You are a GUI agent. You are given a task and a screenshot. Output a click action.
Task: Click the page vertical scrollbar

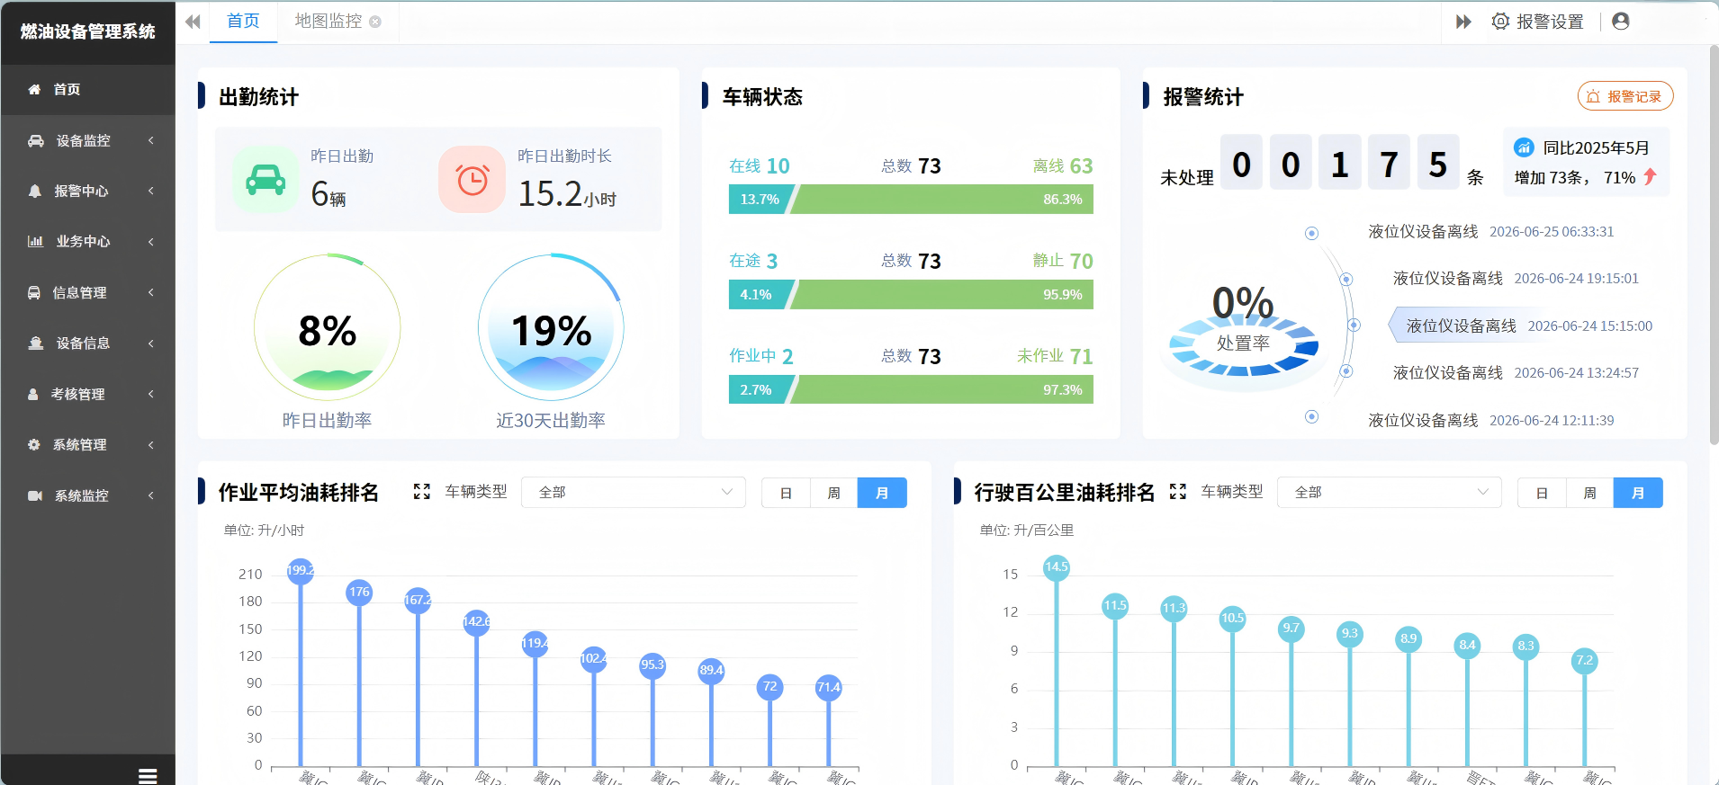(x=1713, y=245)
